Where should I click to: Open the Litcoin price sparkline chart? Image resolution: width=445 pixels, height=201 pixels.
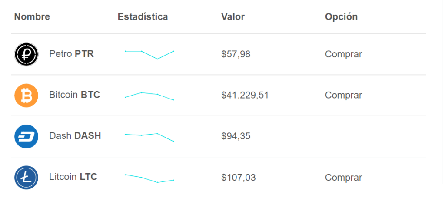pyautogui.click(x=149, y=178)
